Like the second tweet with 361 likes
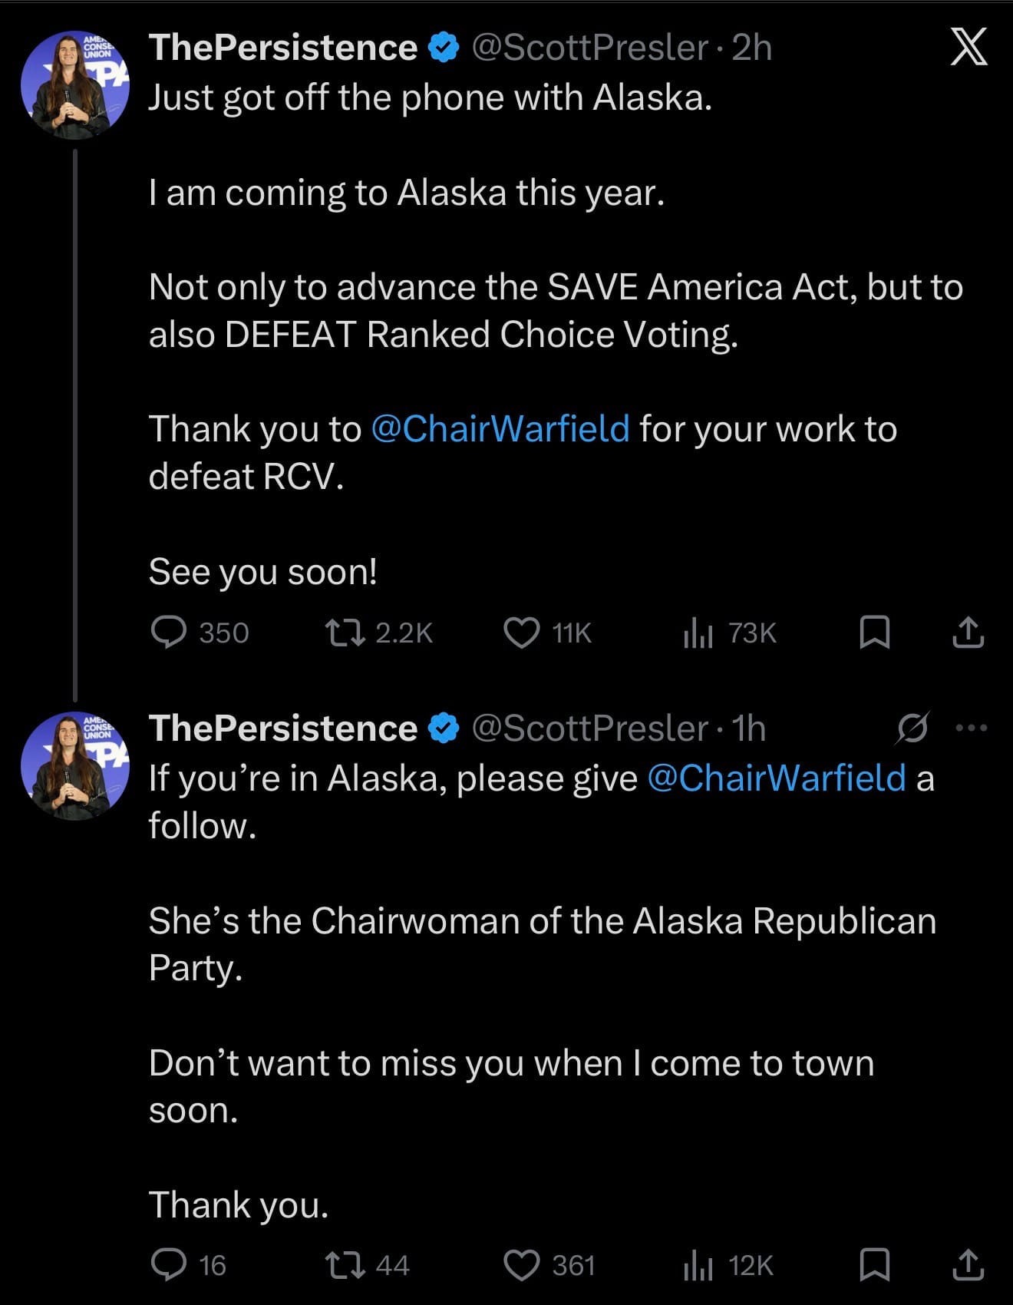Screen dimensions: 1013x1305 pyautogui.click(x=522, y=1265)
